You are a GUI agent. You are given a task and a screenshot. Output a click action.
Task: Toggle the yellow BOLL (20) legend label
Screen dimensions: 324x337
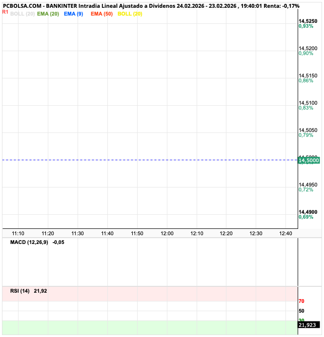(130, 14)
